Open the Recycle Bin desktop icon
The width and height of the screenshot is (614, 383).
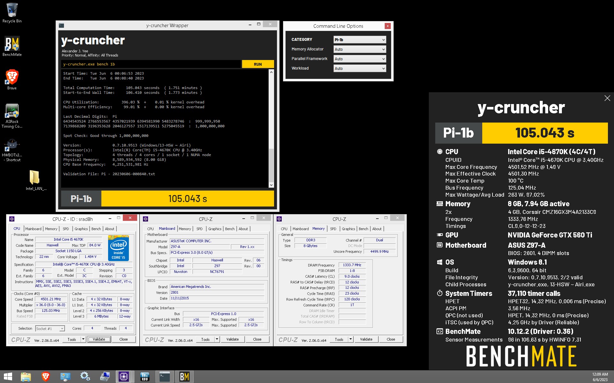tap(12, 13)
